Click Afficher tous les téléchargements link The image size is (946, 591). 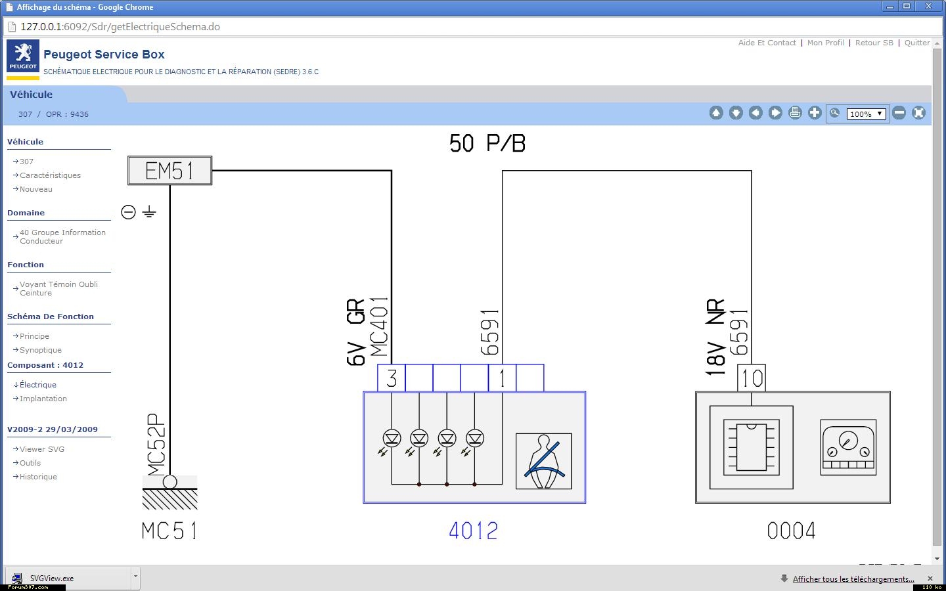pyautogui.click(x=853, y=579)
